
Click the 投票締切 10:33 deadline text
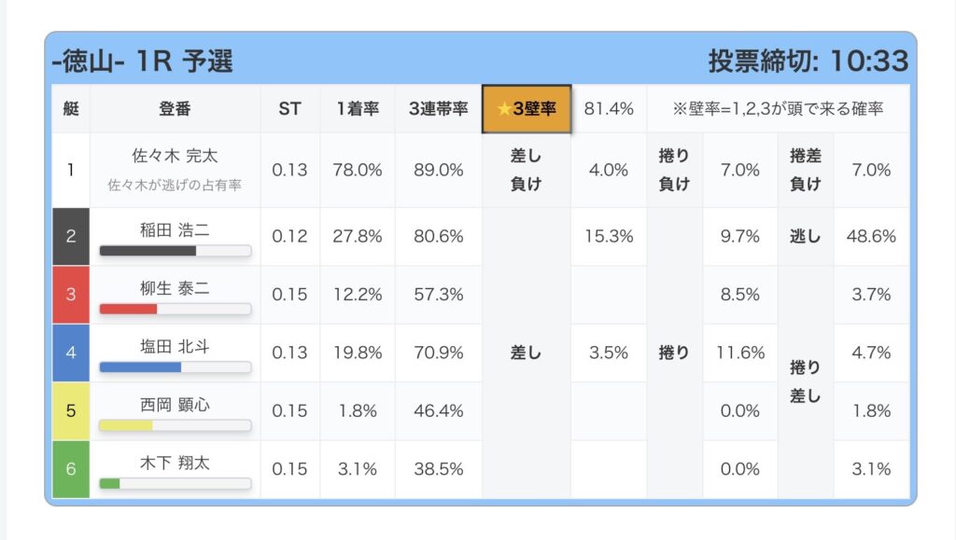pyautogui.click(x=808, y=62)
